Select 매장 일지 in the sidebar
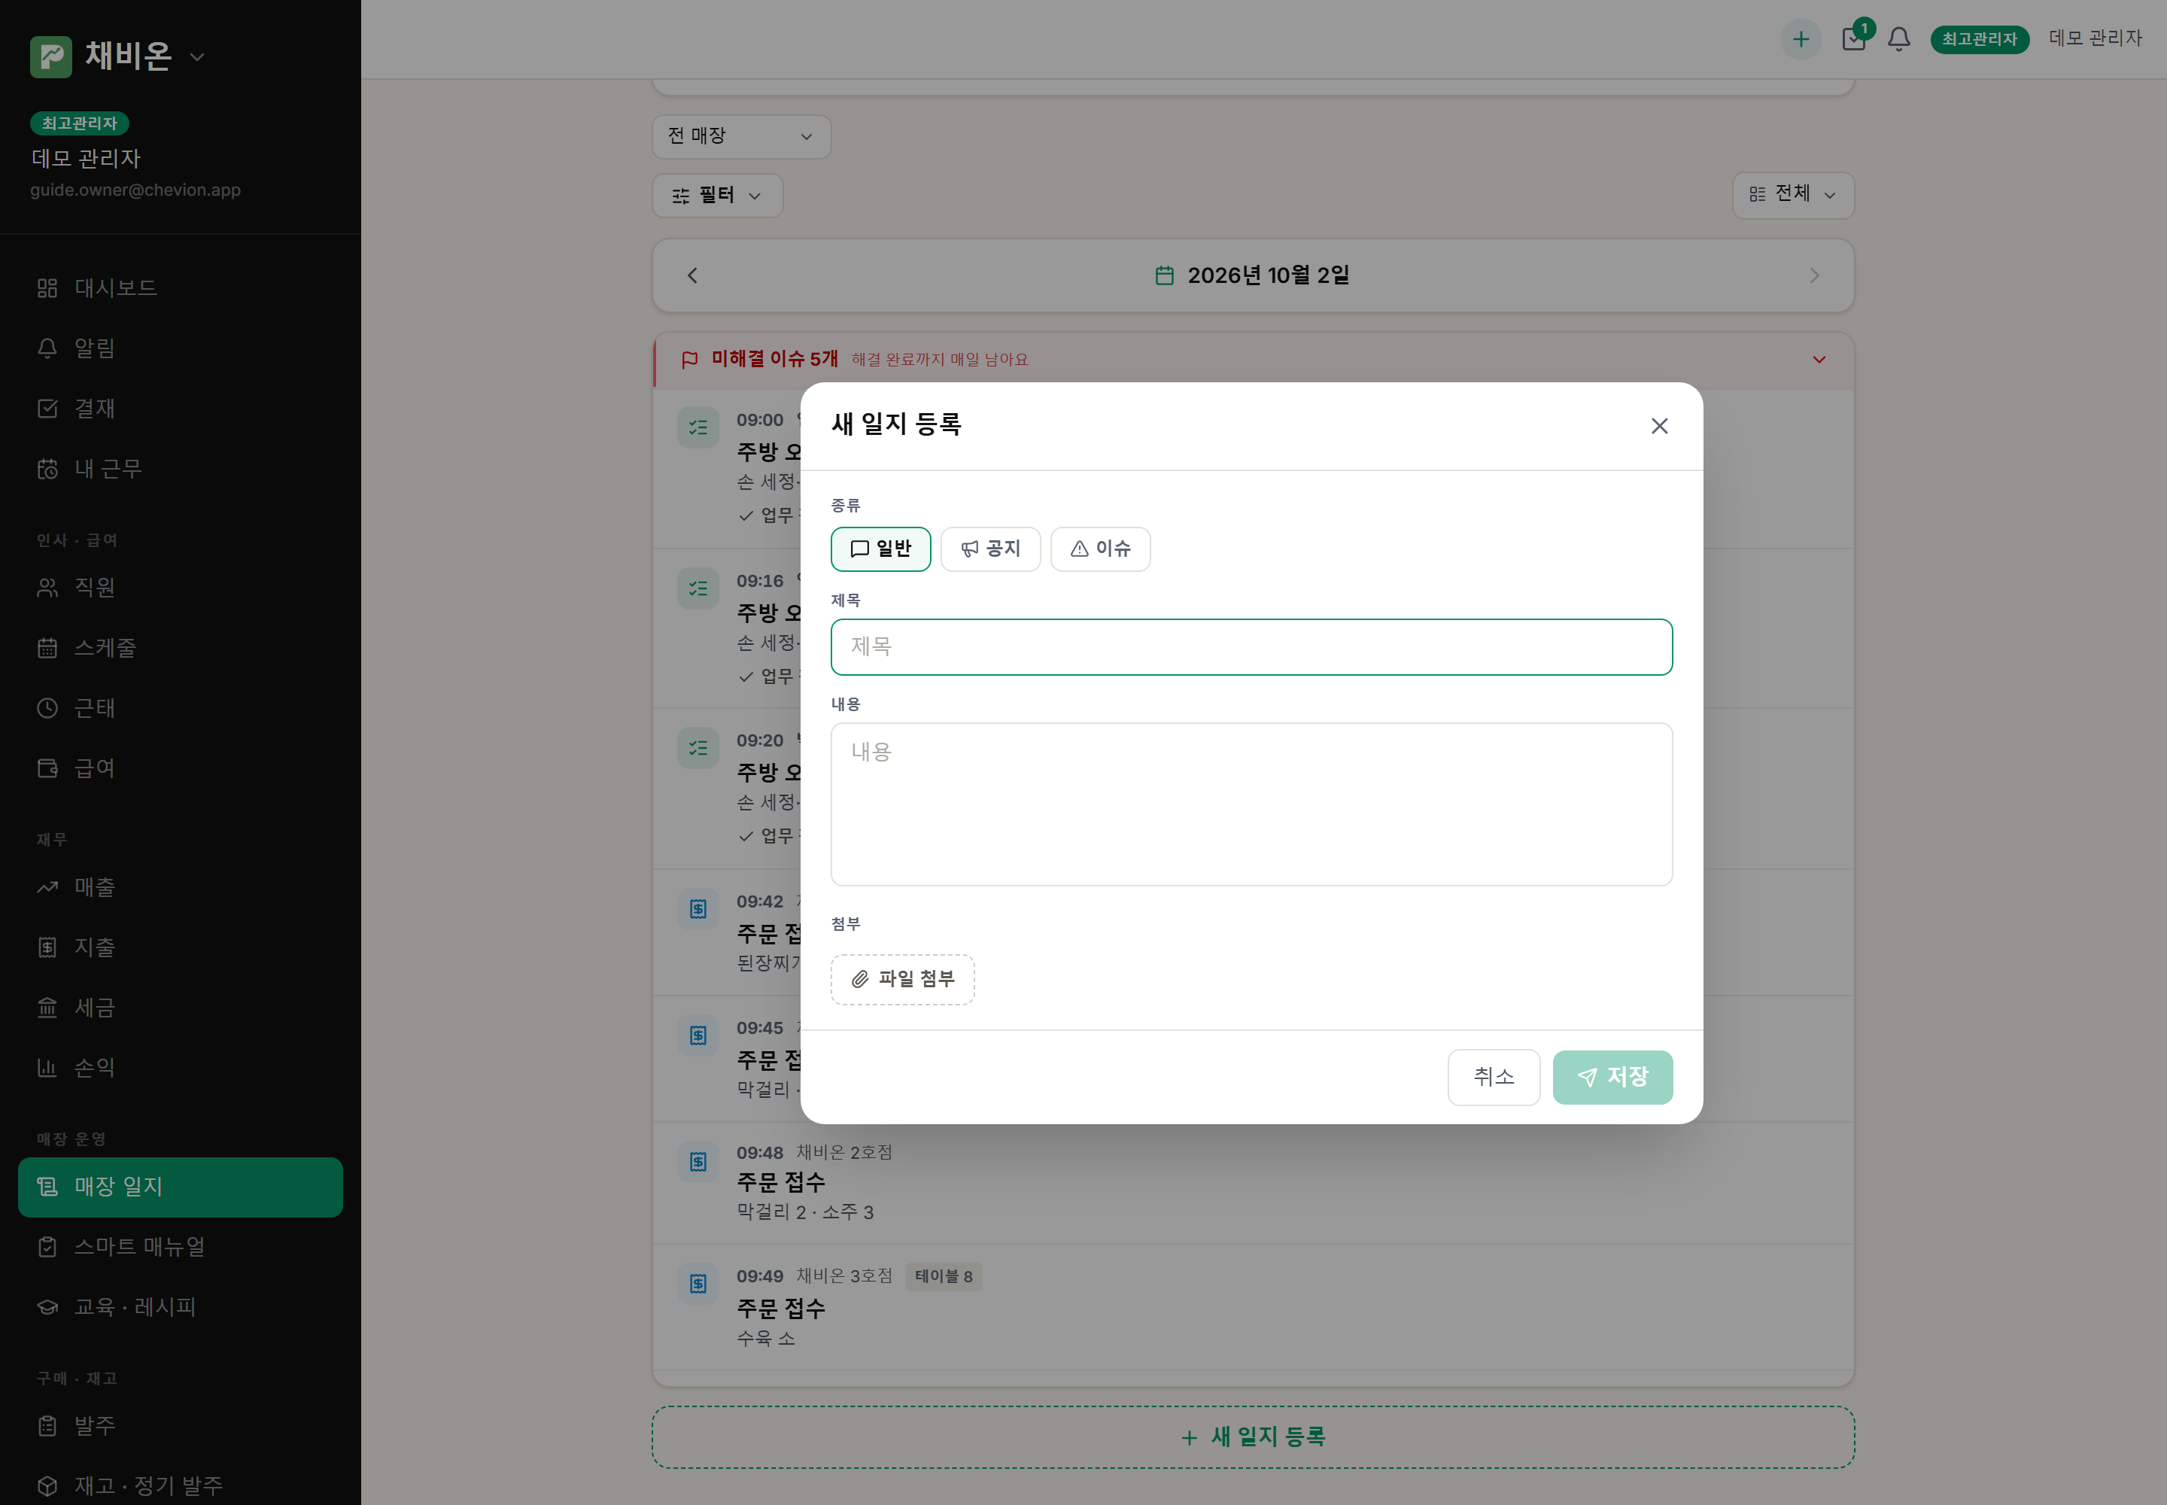The image size is (2167, 1505). pos(180,1186)
